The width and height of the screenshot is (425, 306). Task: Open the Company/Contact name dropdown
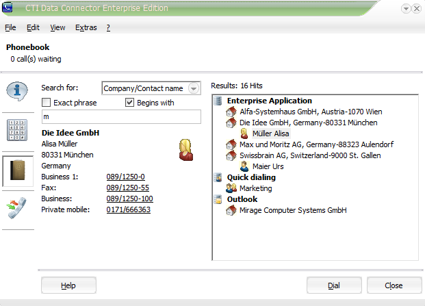(193, 88)
